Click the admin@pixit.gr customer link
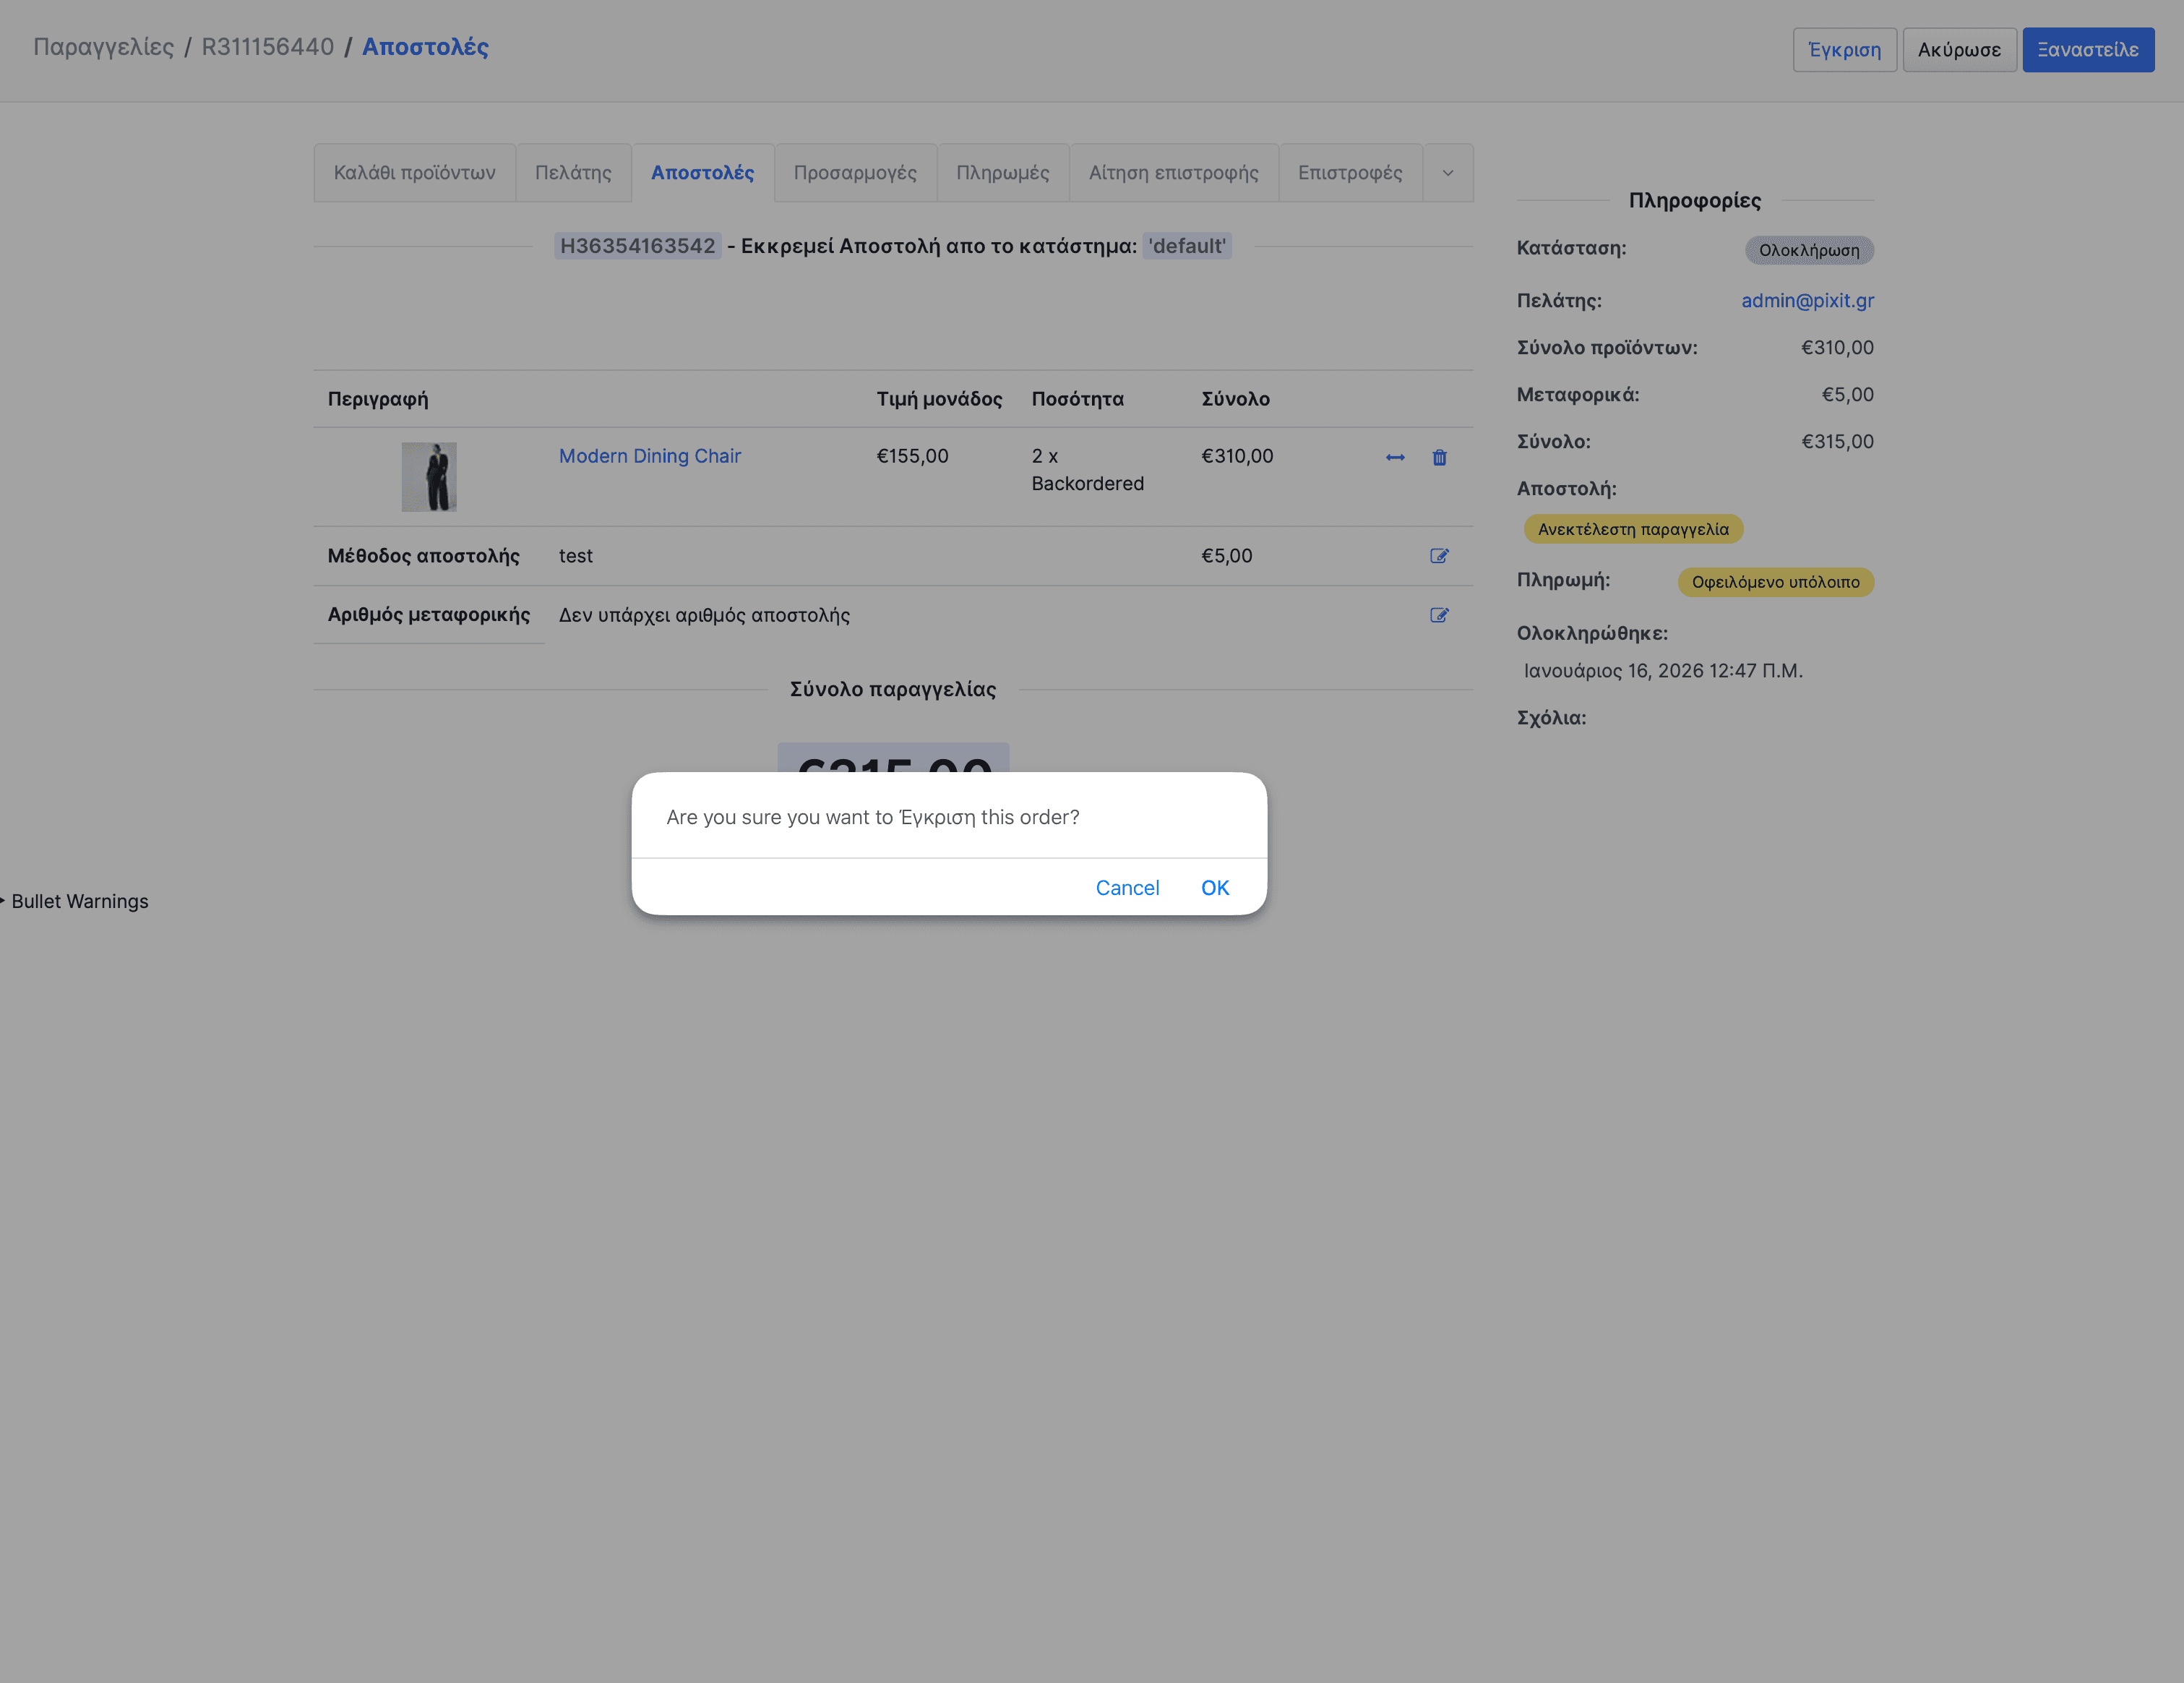The height and width of the screenshot is (1683, 2184). [x=1807, y=300]
